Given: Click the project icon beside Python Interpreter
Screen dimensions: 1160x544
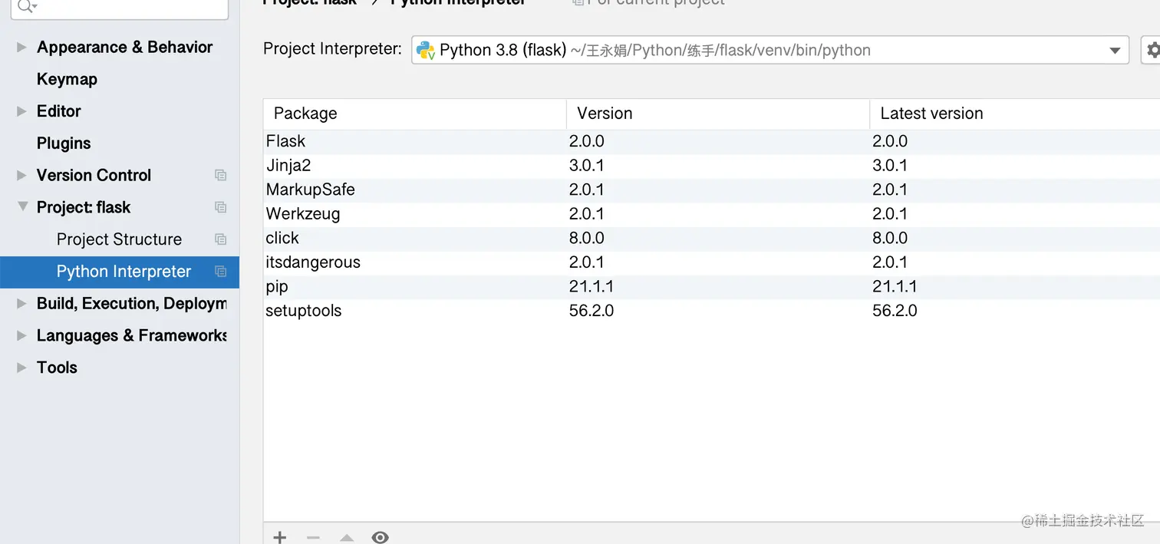Looking at the screenshot, I should click(x=220, y=272).
